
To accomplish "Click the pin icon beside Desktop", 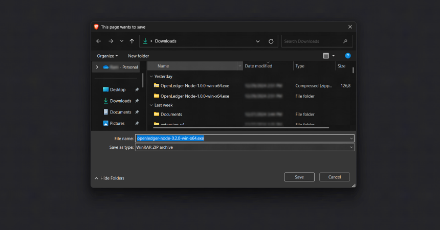I will tap(137, 90).
